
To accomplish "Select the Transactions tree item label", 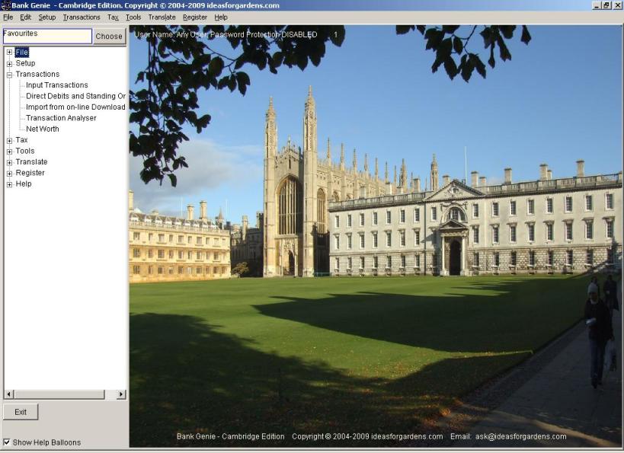I will pos(37,74).
